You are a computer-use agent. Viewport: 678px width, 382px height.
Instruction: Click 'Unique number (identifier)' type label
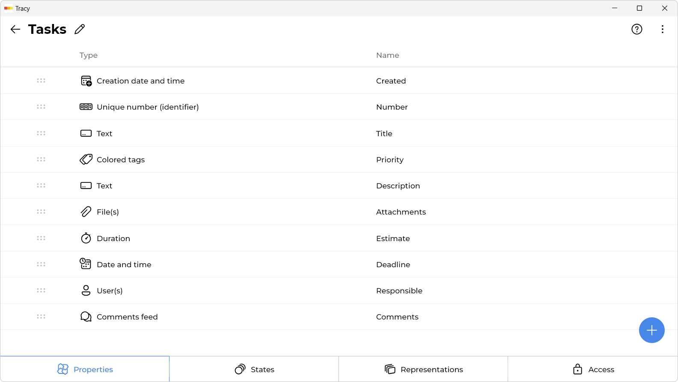pos(148,107)
